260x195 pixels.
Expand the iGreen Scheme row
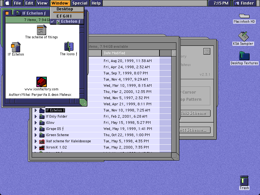(x=35, y=135)
